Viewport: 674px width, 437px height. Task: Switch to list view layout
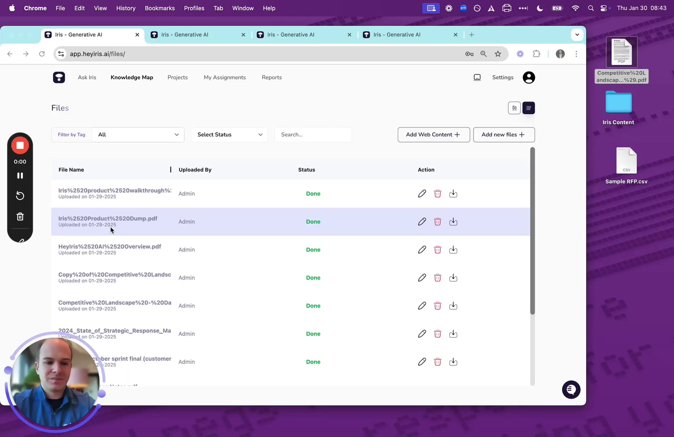pyautogui.click(x=529, y=108)
